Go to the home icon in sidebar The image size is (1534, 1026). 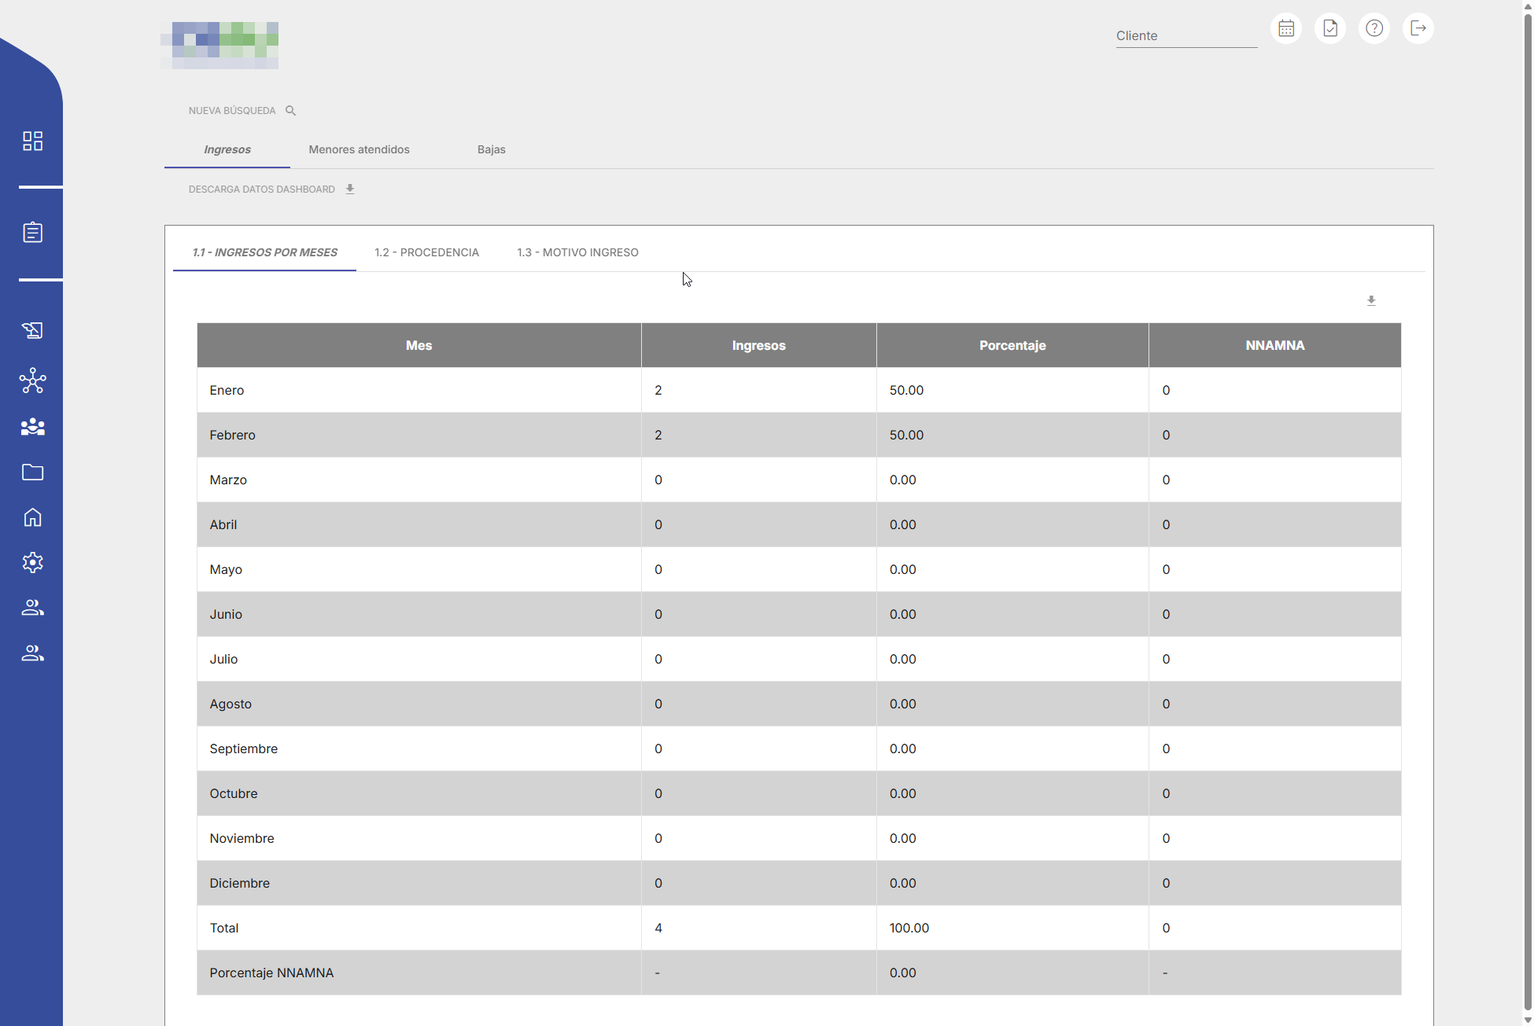(32, 517)
